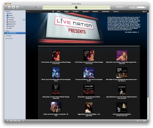Open A Fine Frenzy Live from House of Blues cover
The height and width of the screenshot is (128, 153).
point(56,55)
